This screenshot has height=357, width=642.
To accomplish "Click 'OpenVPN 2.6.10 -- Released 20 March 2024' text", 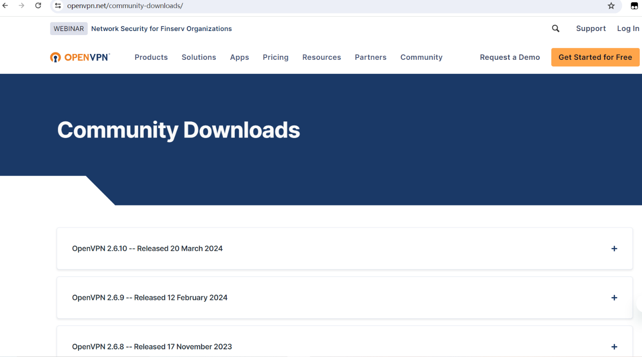I will tap(147, 249).
